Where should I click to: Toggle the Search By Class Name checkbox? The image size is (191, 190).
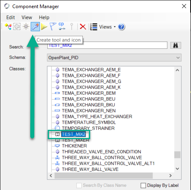(x=79, y=186)
